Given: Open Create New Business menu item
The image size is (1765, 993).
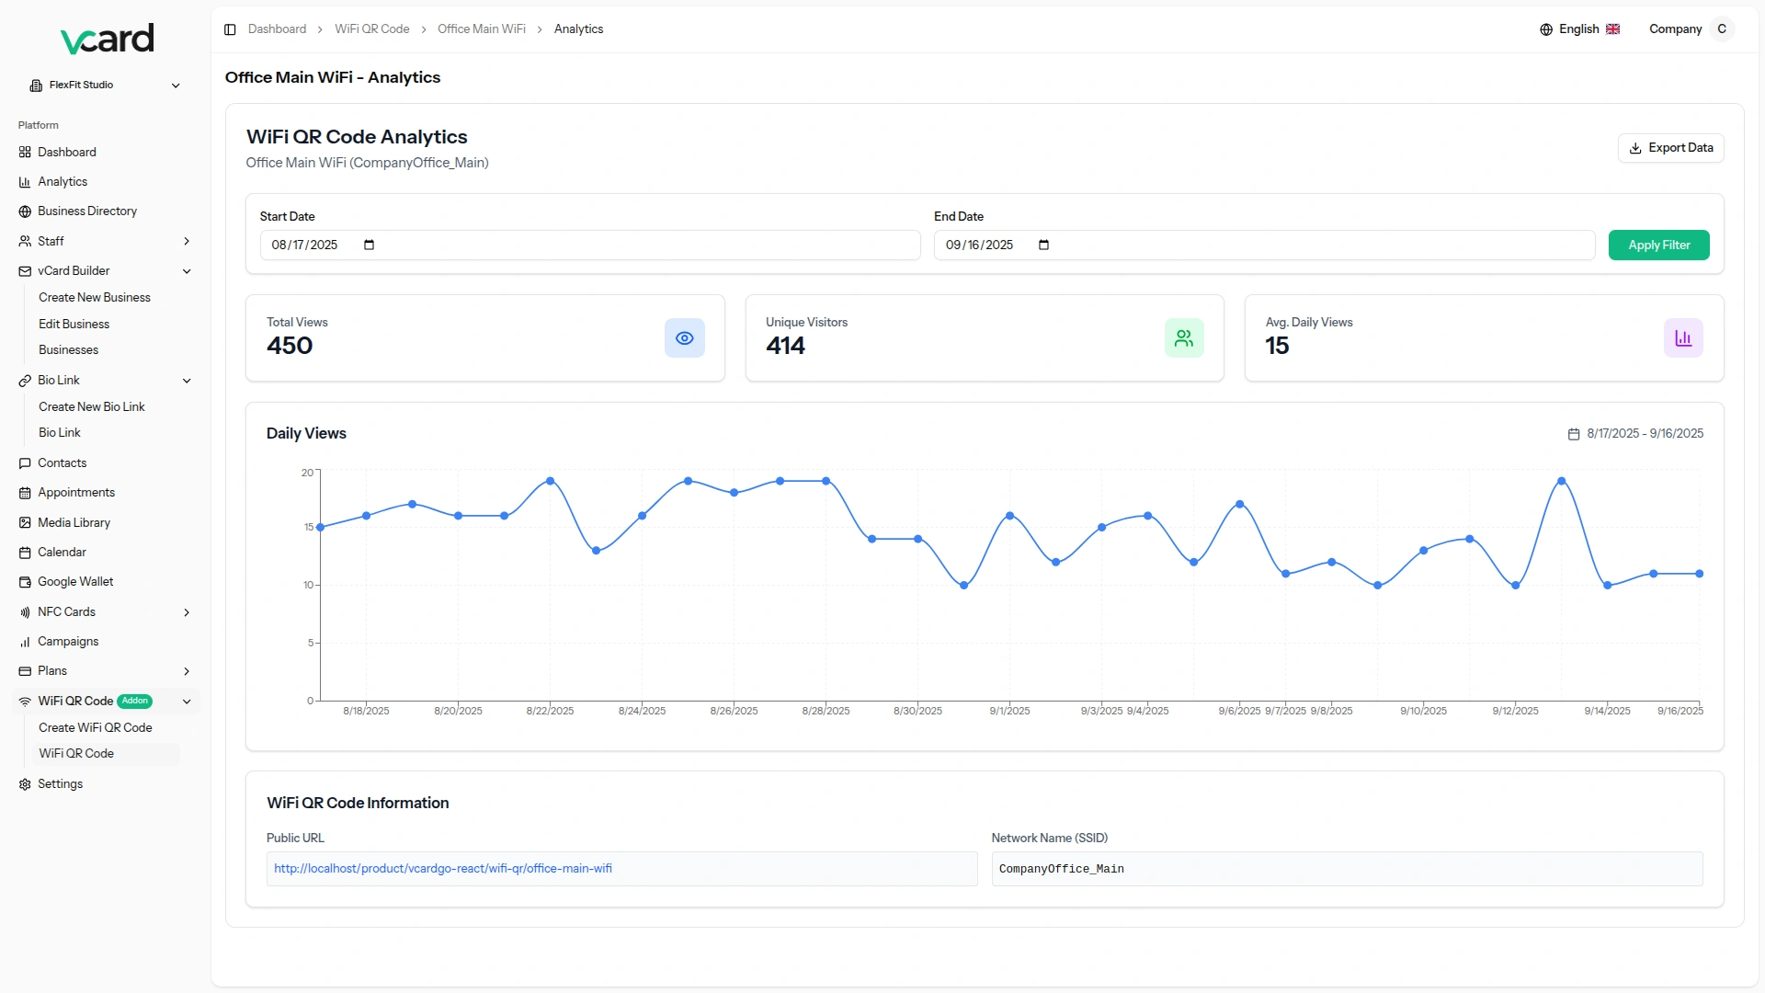Looking at the screenshot, I should click(x=95, y=298).
